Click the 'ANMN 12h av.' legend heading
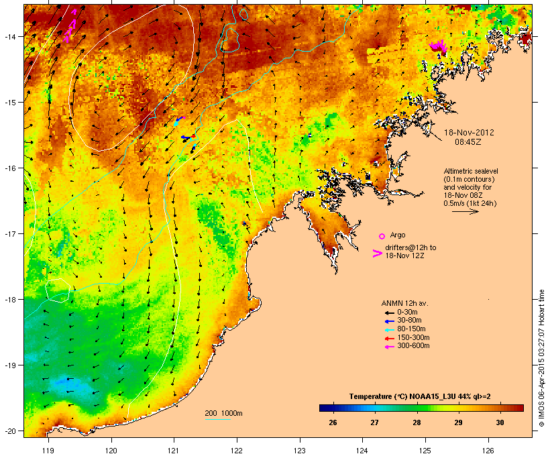The width and height of the screenshot is (550, 456). (404, 303)
